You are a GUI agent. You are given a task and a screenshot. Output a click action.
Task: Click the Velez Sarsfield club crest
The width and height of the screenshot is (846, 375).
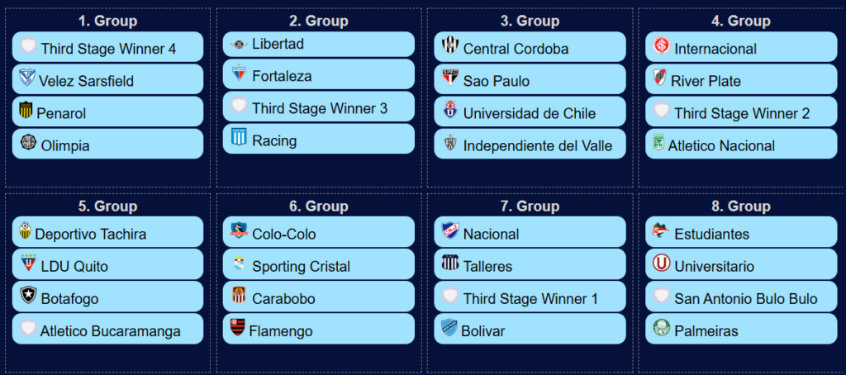[x=26, y=78]
